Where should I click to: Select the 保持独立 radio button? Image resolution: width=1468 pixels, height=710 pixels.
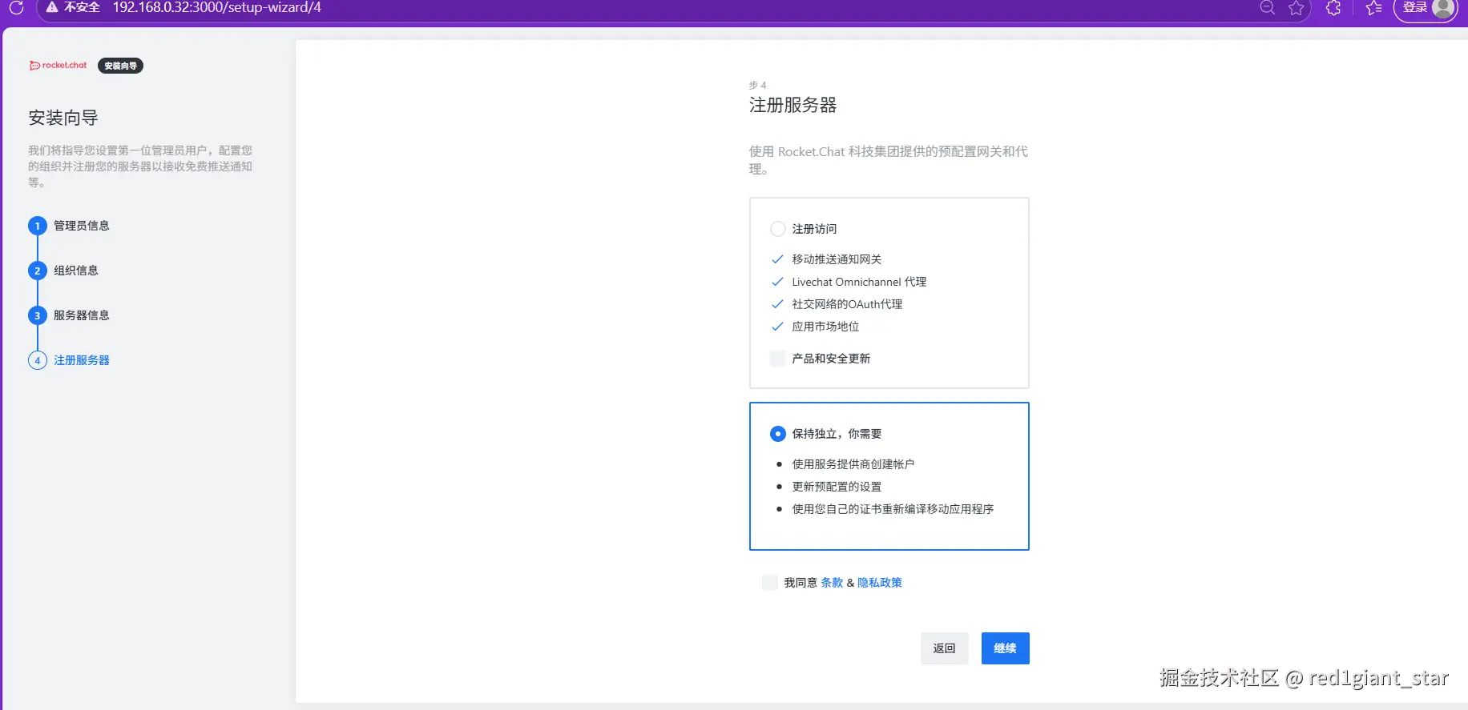pos(777,434)
